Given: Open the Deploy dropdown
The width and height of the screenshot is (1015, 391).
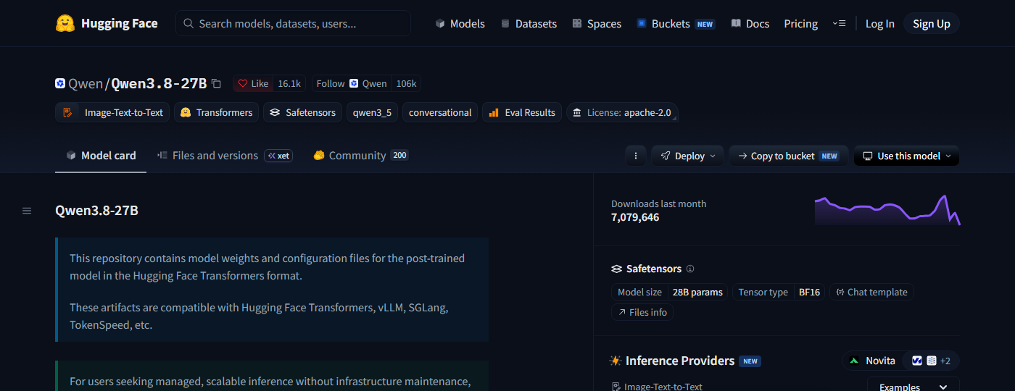Looking at the screenshot, I should [687, 156].
